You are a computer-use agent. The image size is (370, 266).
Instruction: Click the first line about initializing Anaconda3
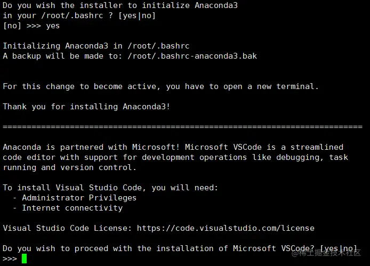pos(120,5)
